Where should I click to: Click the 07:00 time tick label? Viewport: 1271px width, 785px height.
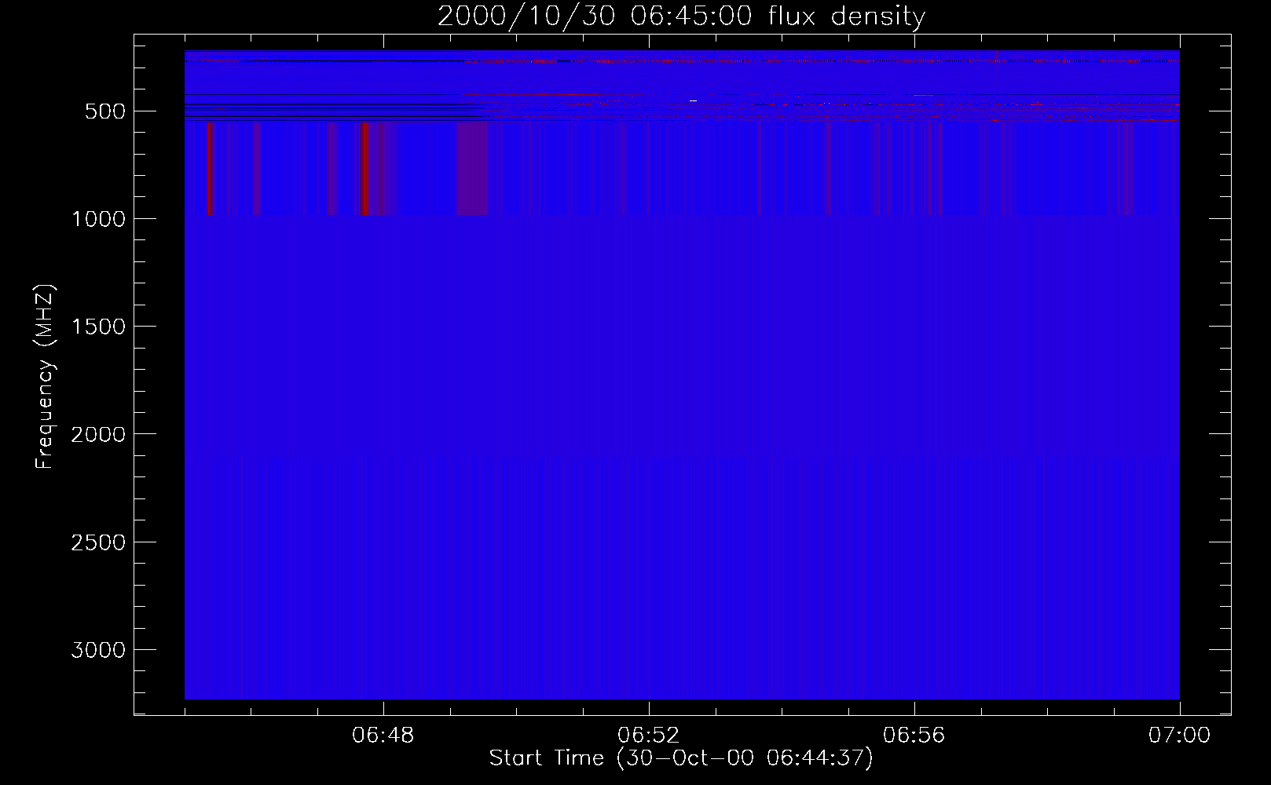tap(1179, 736)
